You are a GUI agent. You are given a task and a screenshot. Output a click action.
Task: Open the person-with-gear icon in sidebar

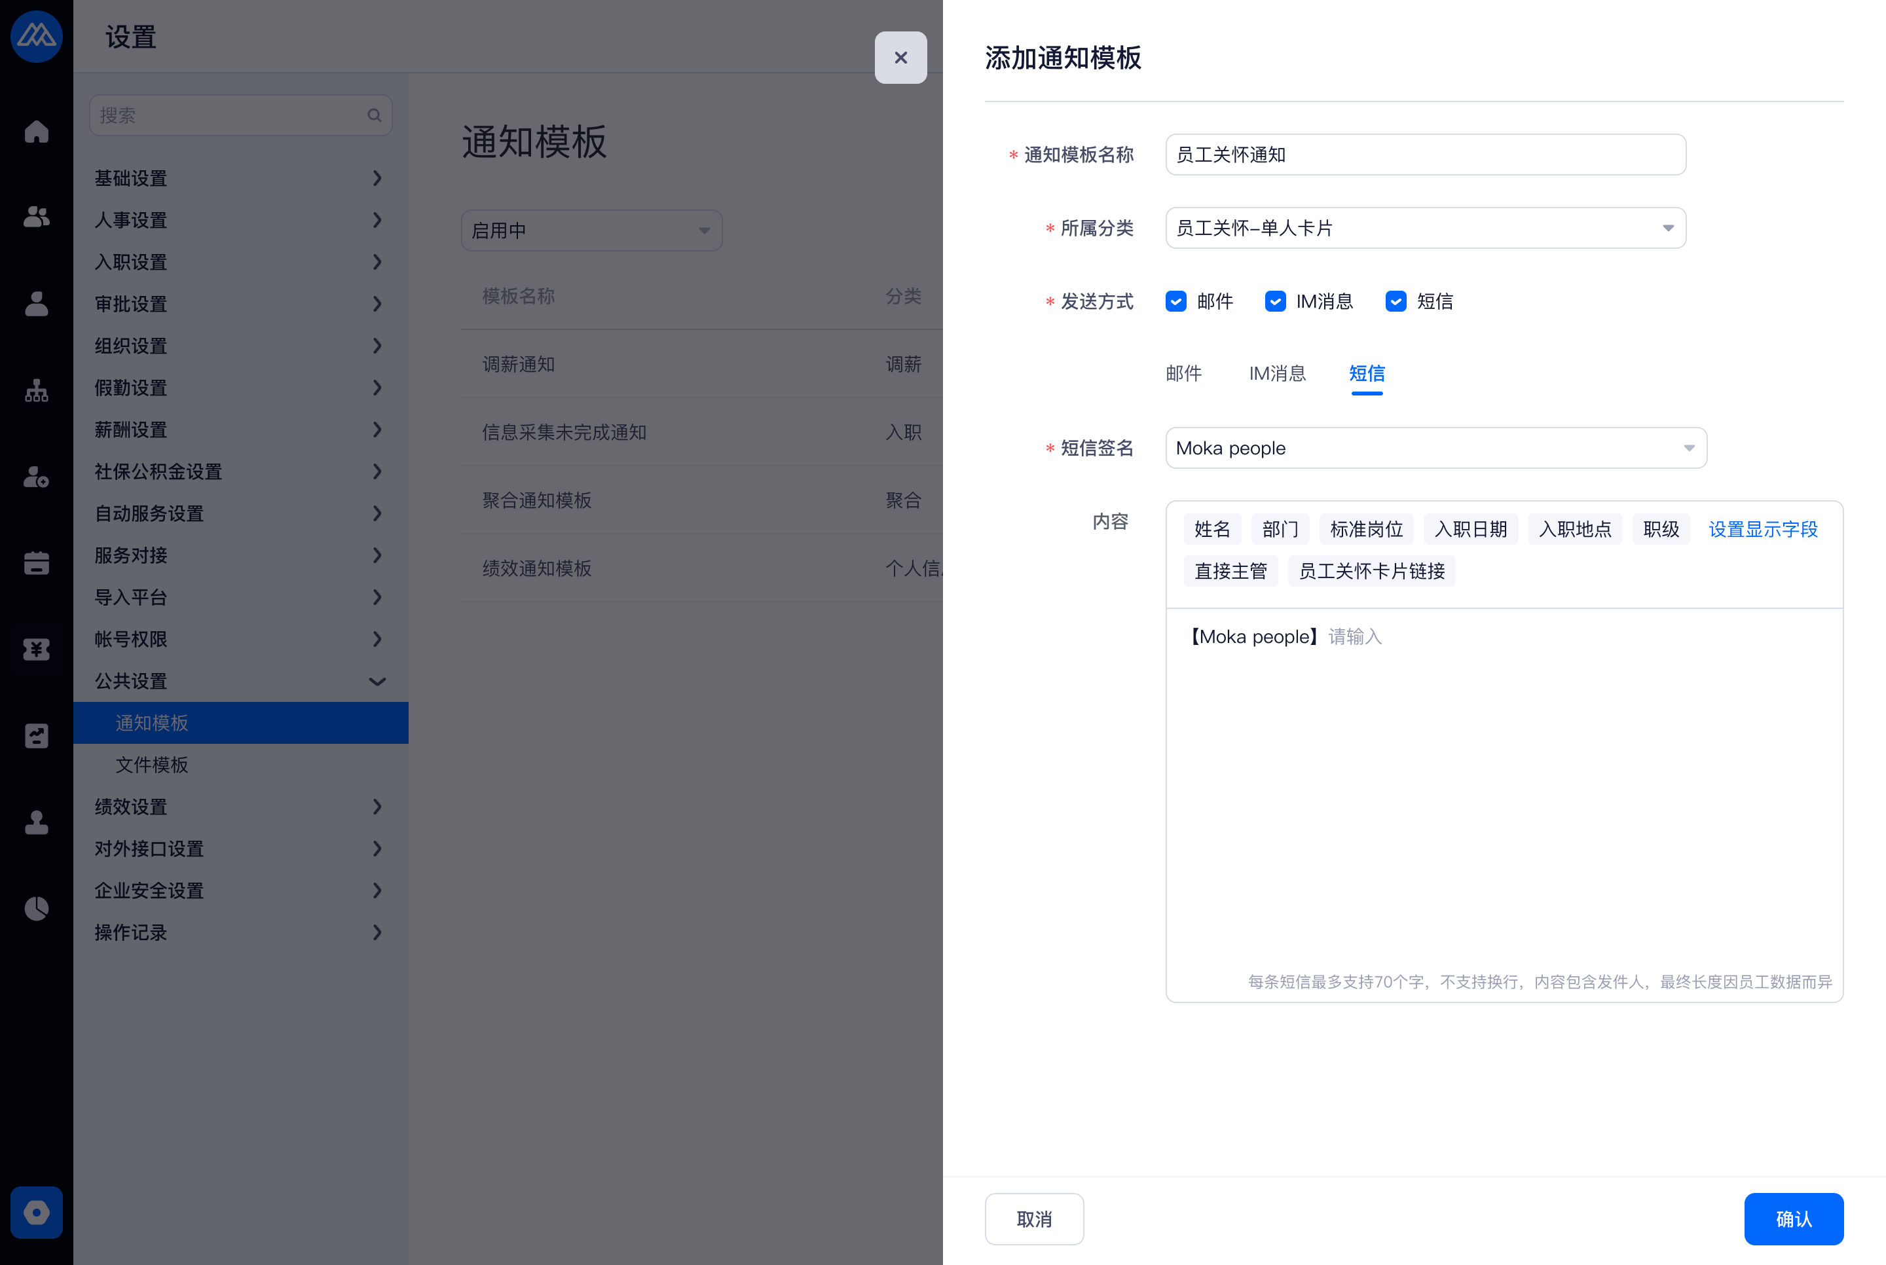click(x=36, y=477)
